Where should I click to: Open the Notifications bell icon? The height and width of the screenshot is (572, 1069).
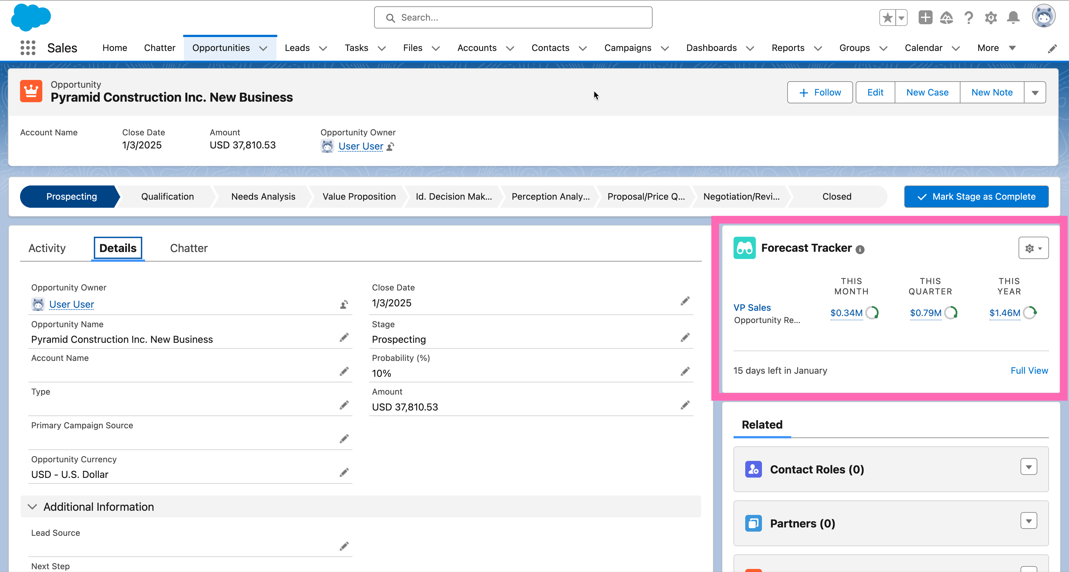point(1013,18)
